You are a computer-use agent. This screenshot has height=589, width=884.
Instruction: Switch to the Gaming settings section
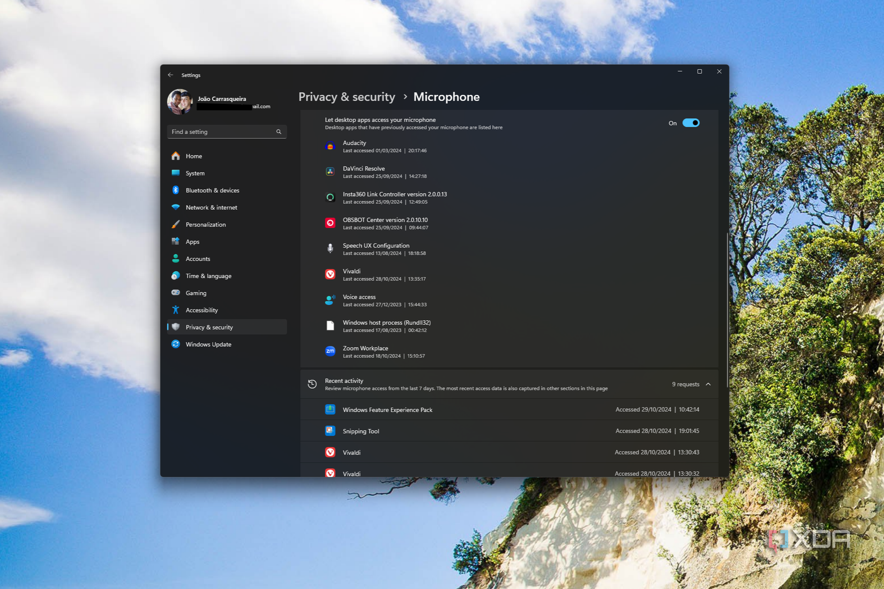[196, 293]
